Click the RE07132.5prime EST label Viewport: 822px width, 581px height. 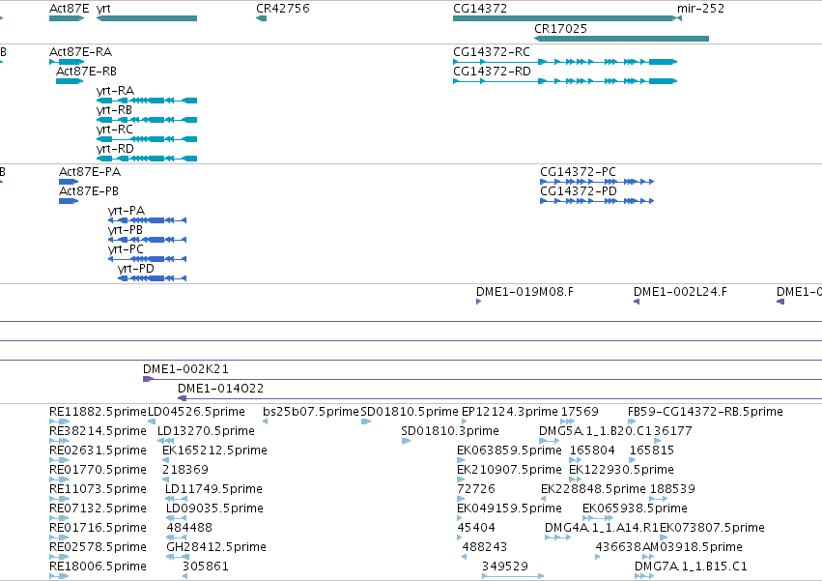pyautogui.click(x=98, y=508)
